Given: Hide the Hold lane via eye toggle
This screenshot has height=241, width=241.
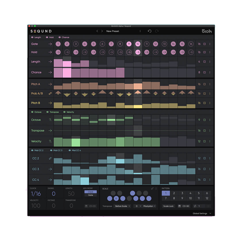Looking at the screenshot, I should [x=47, y=37].
